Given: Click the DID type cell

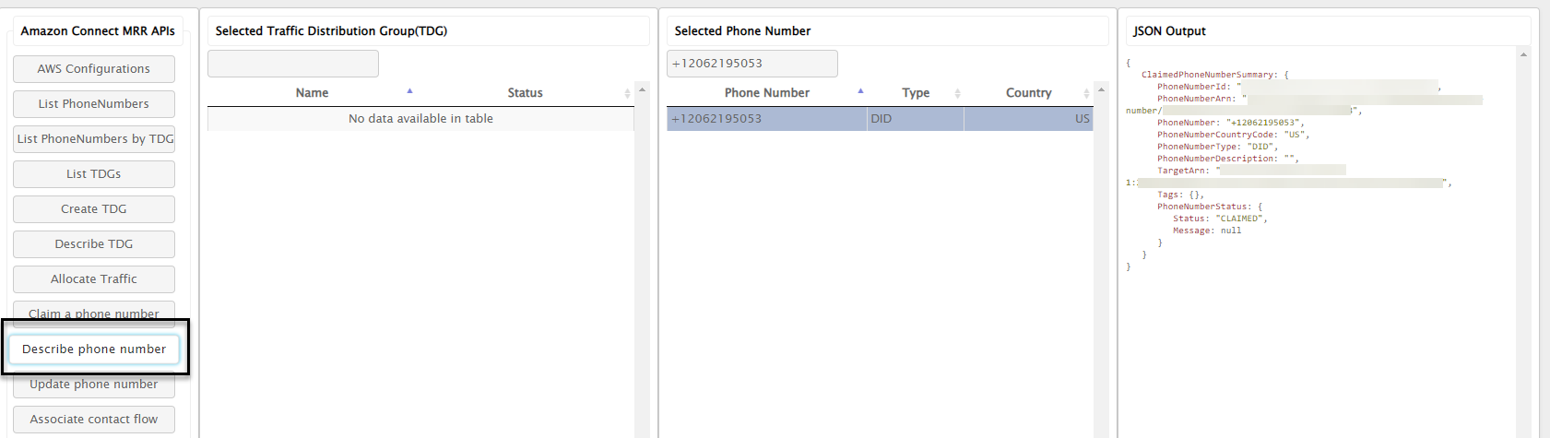Looking at the screenshot, I should [915, 119].
